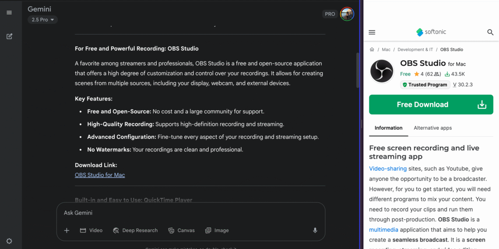
Task: Open the OBS Studio for Mac link
Action: (100, 175)
